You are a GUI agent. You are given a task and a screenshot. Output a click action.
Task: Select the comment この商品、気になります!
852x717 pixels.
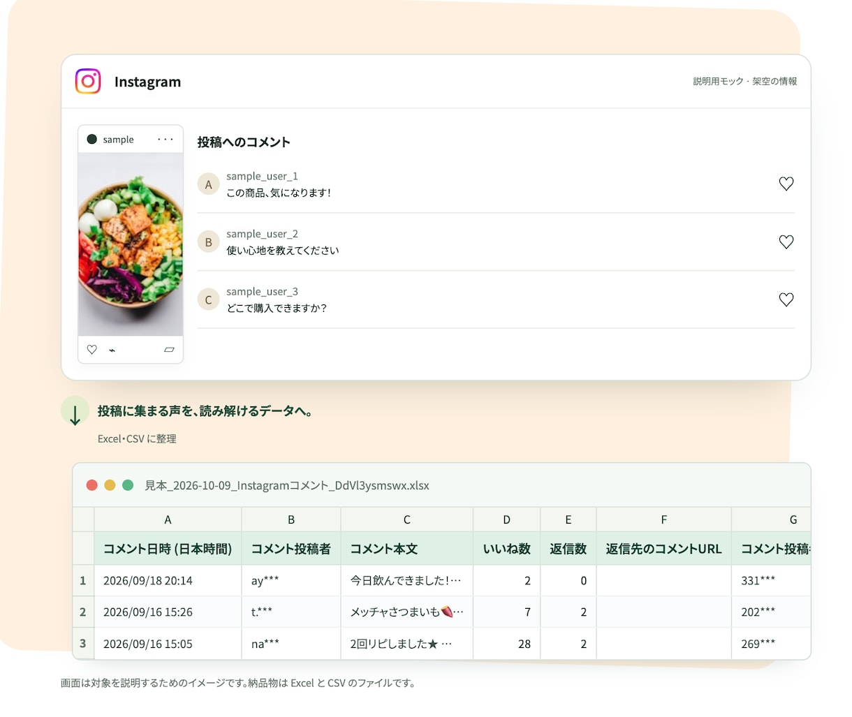pyautogui.click(x=279, y=193)
